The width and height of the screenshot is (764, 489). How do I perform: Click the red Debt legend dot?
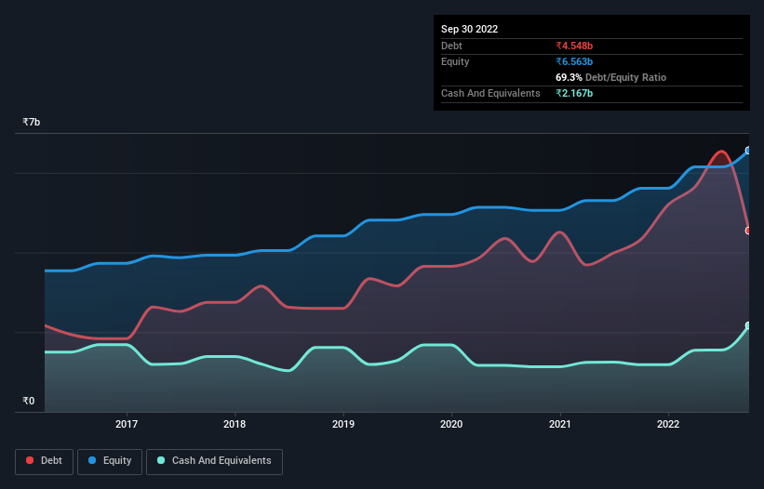pyautogui.click(x=30, y=460)
